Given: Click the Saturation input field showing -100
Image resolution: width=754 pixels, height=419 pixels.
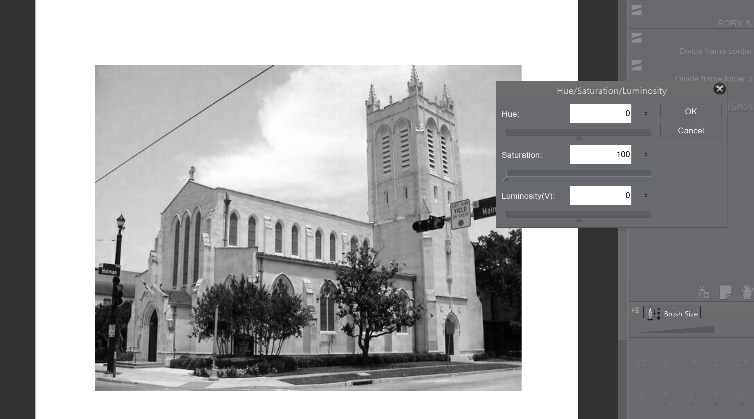Looking at the screenshot, I should pyautogui.click(x=600, y=154).
